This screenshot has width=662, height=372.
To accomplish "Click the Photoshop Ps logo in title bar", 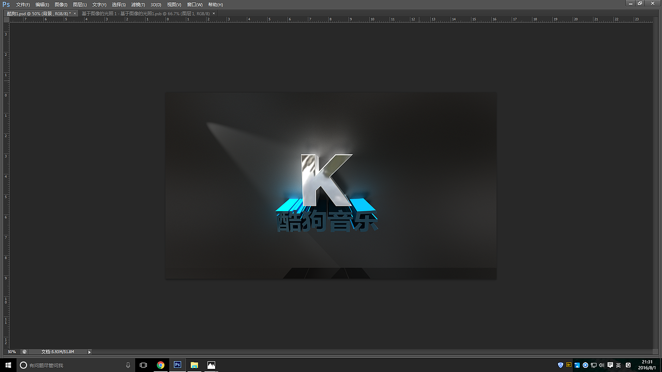I will tap(6, 4).
